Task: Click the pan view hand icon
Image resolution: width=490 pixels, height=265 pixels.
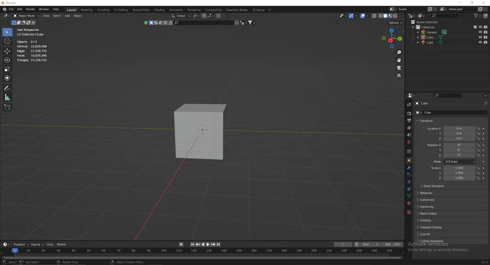Action: point(399,60)
